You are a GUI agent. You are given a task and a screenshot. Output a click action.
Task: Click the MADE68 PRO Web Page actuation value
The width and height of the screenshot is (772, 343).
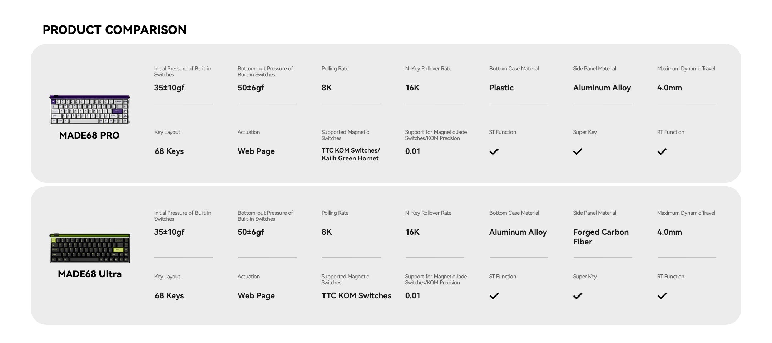256,151
